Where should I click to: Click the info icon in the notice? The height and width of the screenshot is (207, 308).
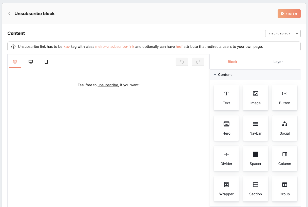pos(13,47)
